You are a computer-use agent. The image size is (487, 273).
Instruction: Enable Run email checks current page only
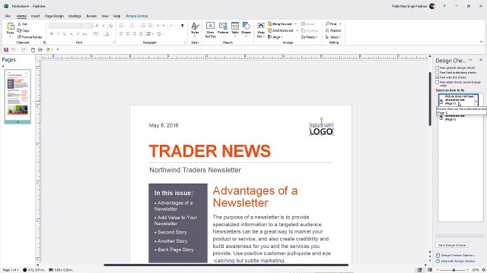[x=438, y=83]
